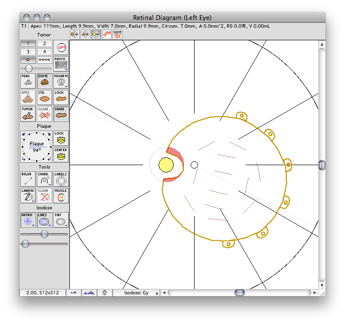Open the isodose LINES dropdown
345x323 pixels.
click(x=49, y=225)
